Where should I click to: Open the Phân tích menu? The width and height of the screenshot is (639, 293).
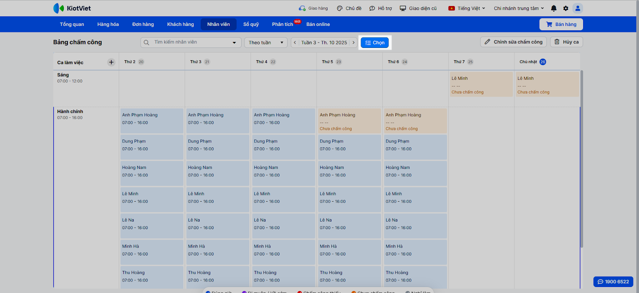pos(282,24)
